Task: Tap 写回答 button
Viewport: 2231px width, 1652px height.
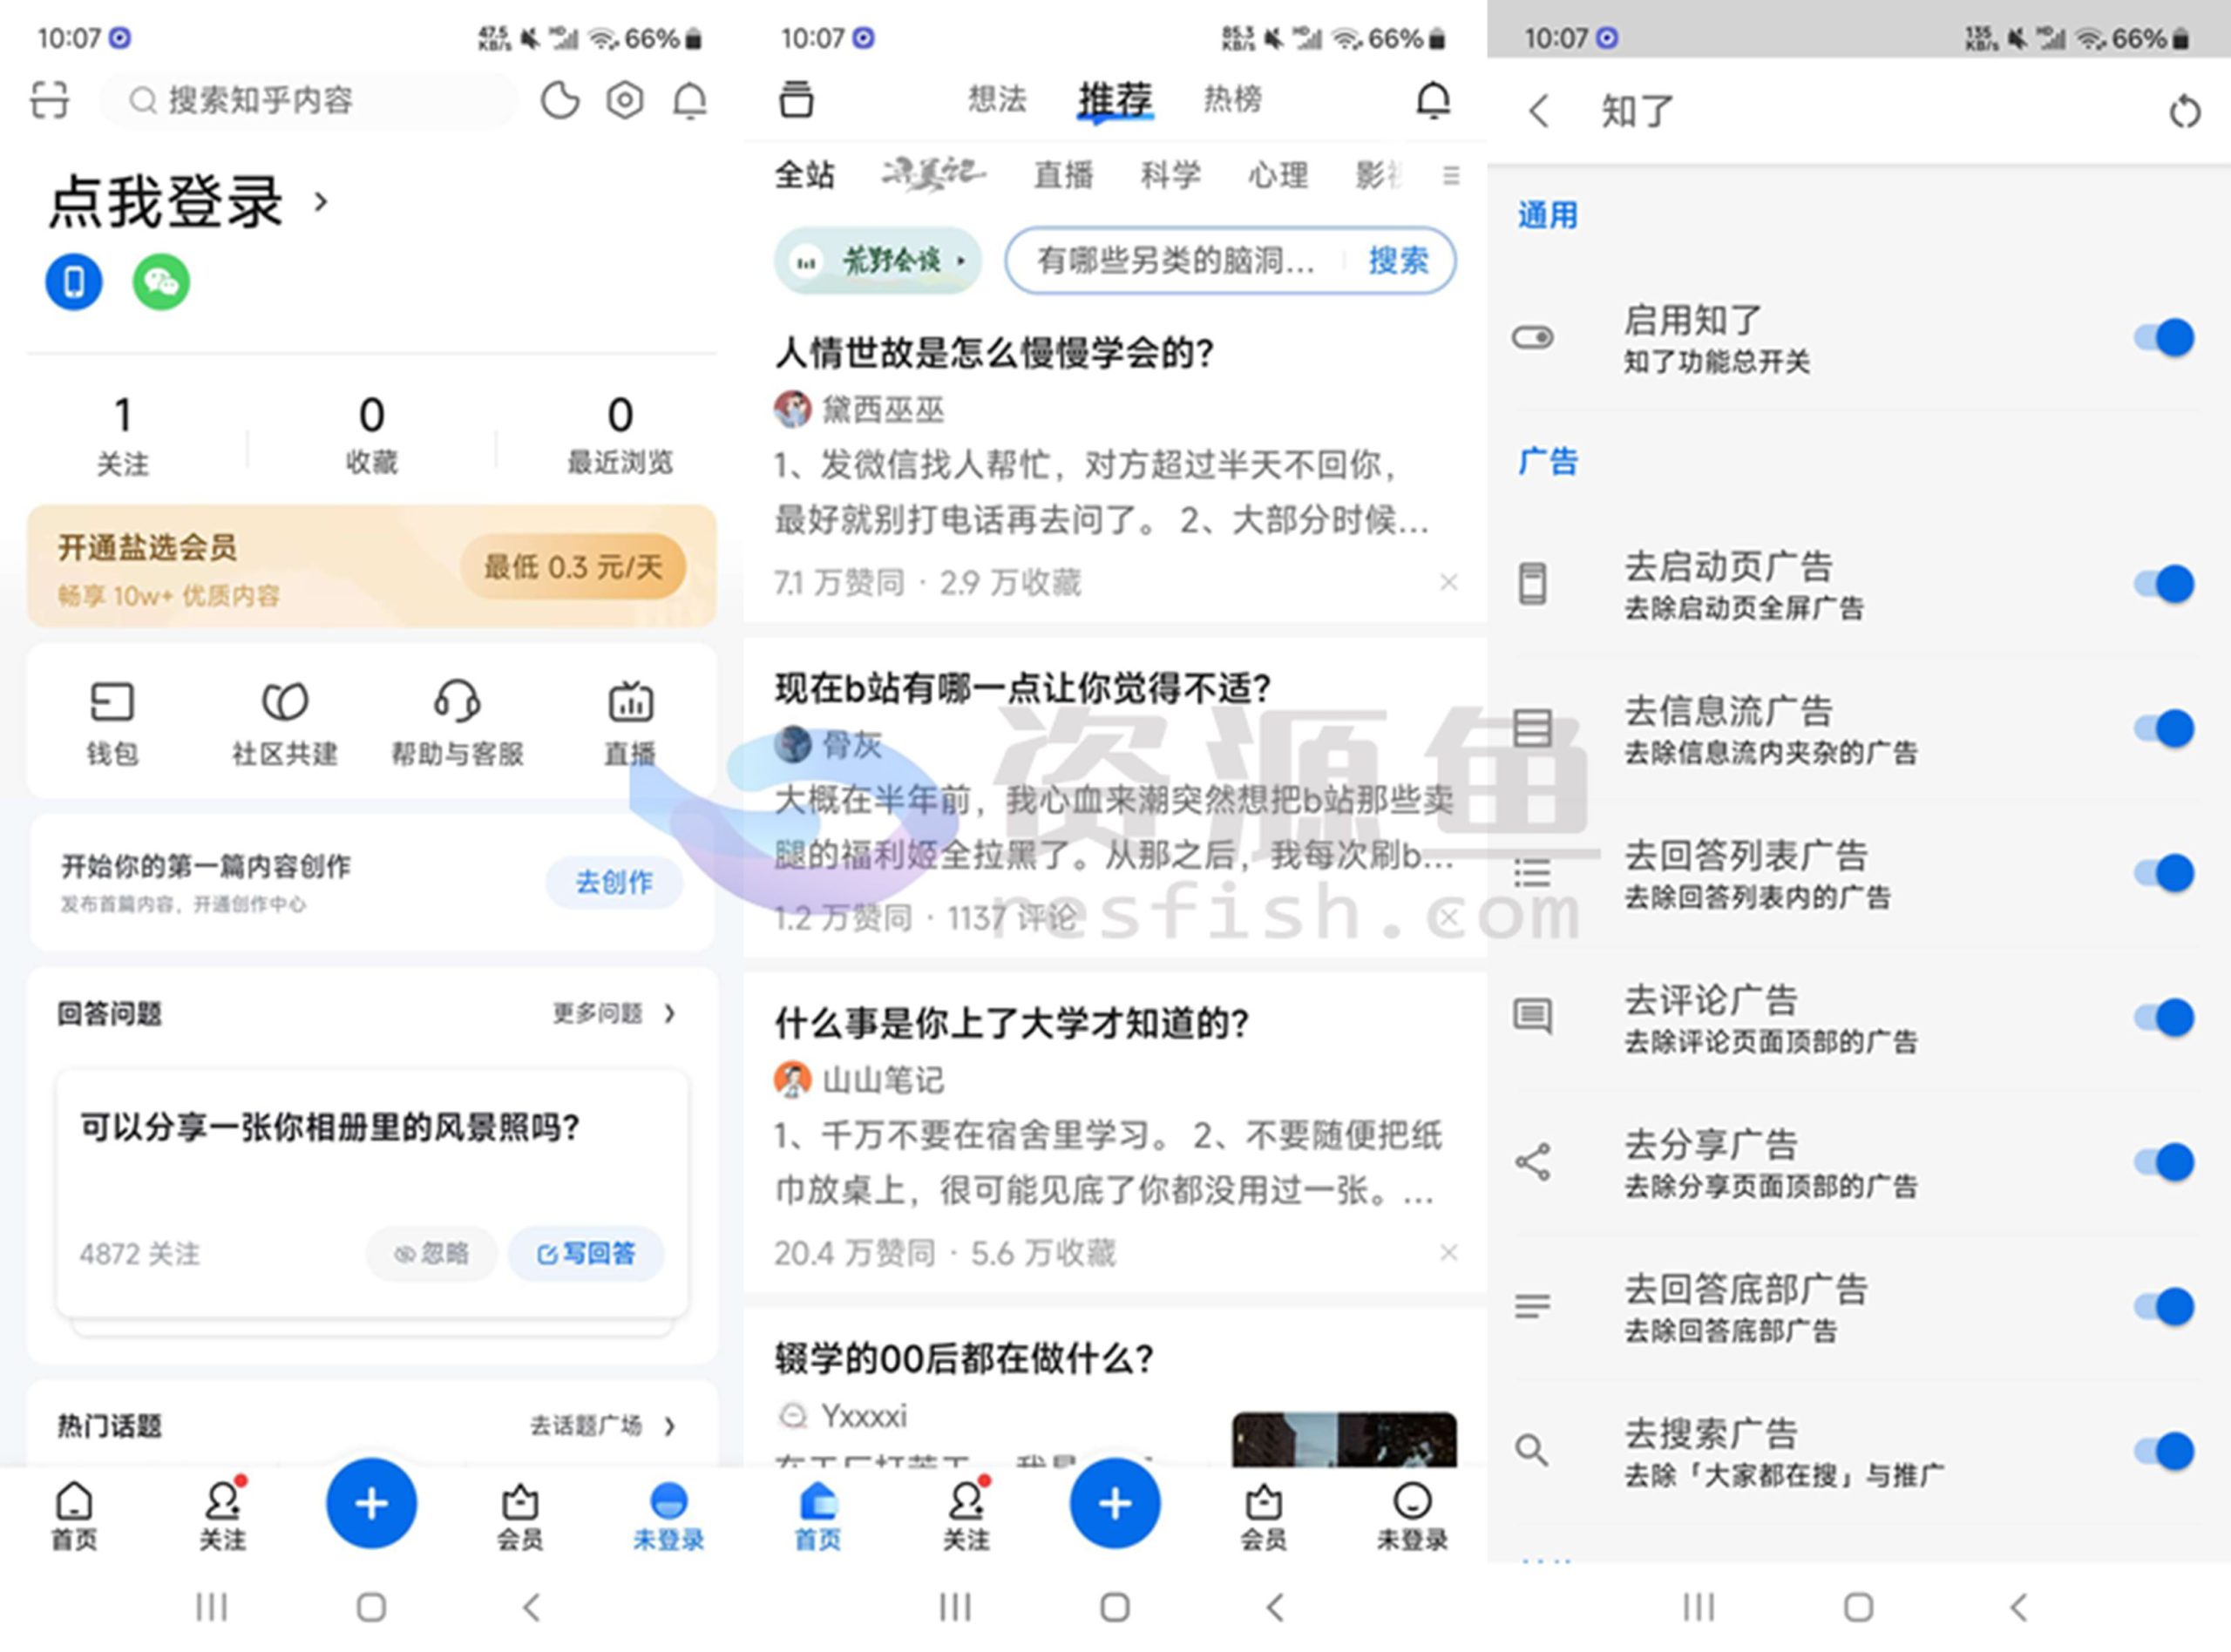Action: [x=586, y=1253]
